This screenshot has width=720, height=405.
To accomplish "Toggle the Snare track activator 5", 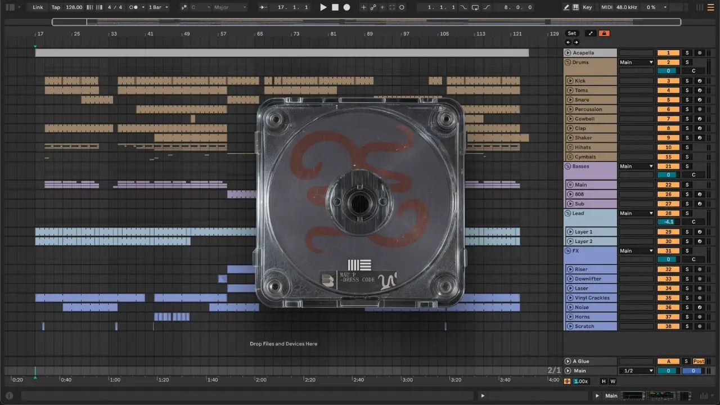I will pyautogui.click(x=668, y=100).
